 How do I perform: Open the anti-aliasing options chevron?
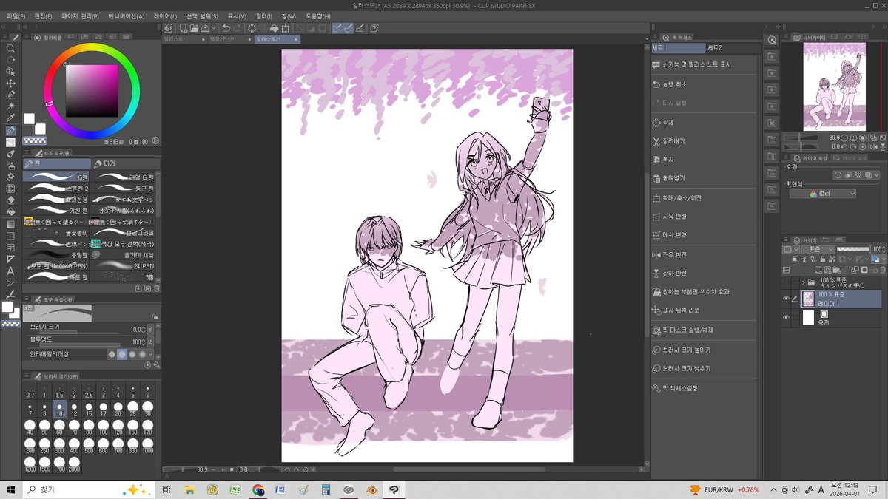pyautogui.click(x=151, y=354)
